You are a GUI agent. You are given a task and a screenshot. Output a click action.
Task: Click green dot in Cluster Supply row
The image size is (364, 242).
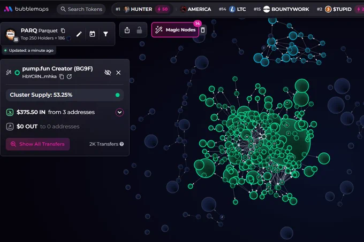pyautogui.click(x=117, y=95)
